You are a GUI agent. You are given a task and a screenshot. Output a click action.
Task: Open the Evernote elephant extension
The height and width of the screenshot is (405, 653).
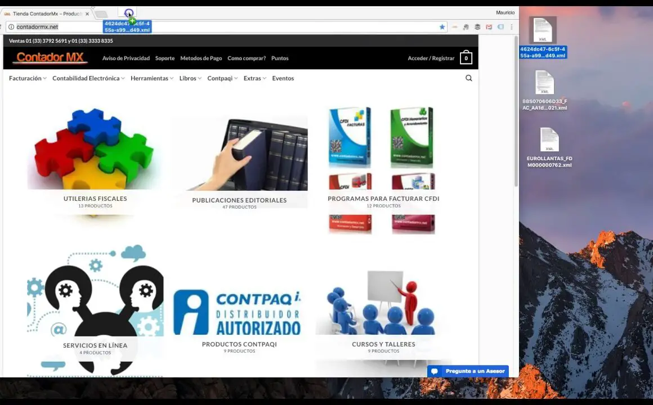(x=466, y=26)
